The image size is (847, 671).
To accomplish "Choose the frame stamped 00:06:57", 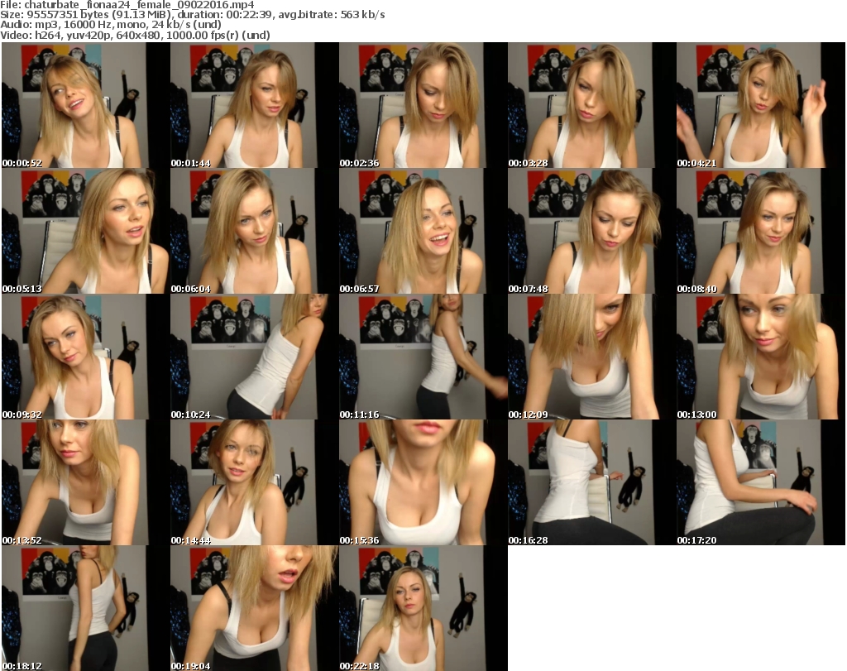I will tap(423, 231).
